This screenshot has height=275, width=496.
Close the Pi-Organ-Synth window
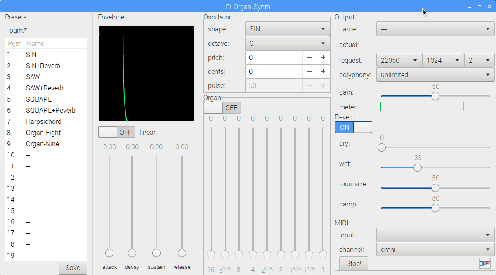click(x=489, y=7)
